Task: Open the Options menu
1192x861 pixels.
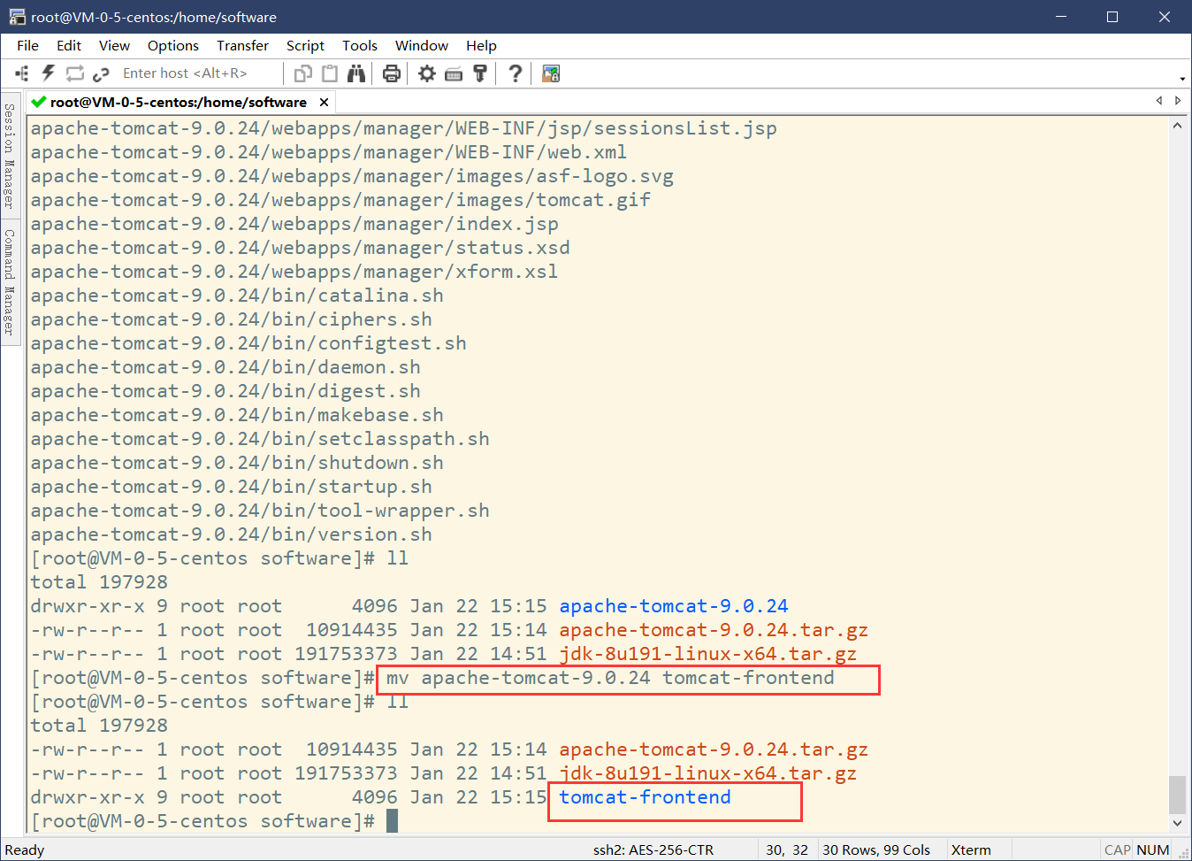Action: click(x=173, y=45)
